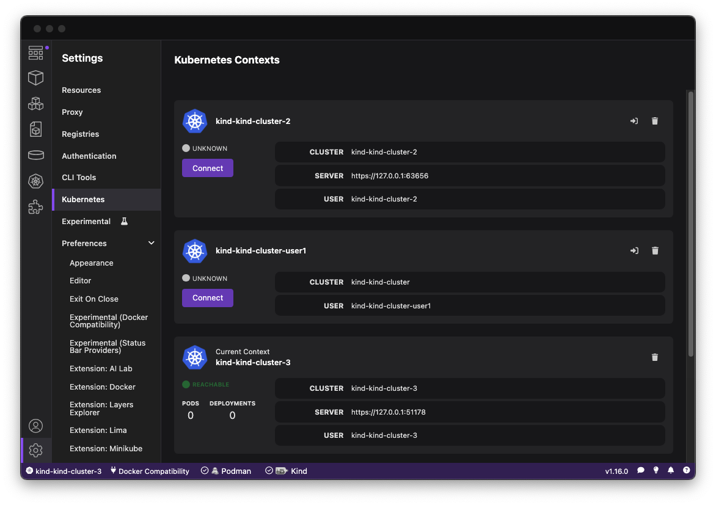716x505 pixels.
Task: Connect to kind-kind-cluster-2
Action: click(207, 167)
